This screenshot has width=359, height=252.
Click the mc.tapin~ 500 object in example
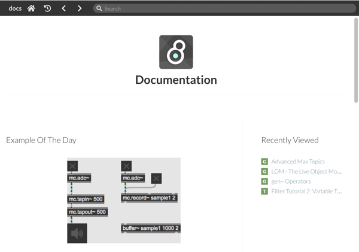pos(86,199)
